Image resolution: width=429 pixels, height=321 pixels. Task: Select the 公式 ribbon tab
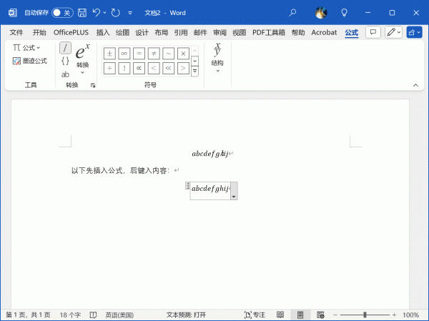pyautogui.click(x=352, y=33)
